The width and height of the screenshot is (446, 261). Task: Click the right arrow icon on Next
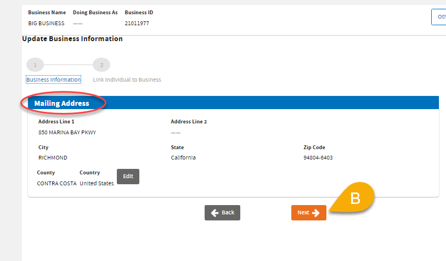(x=316, y=213)
